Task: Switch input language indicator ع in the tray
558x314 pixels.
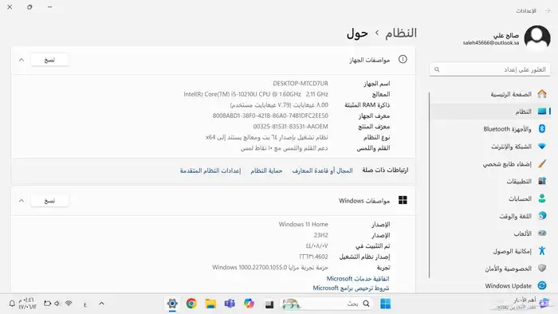Action: [x=85, y=304]
